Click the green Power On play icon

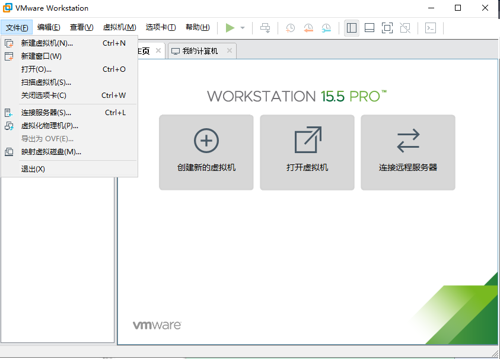coord(230,28)
